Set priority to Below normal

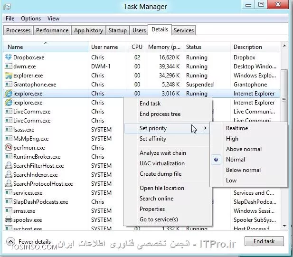(x=243, y=170)
